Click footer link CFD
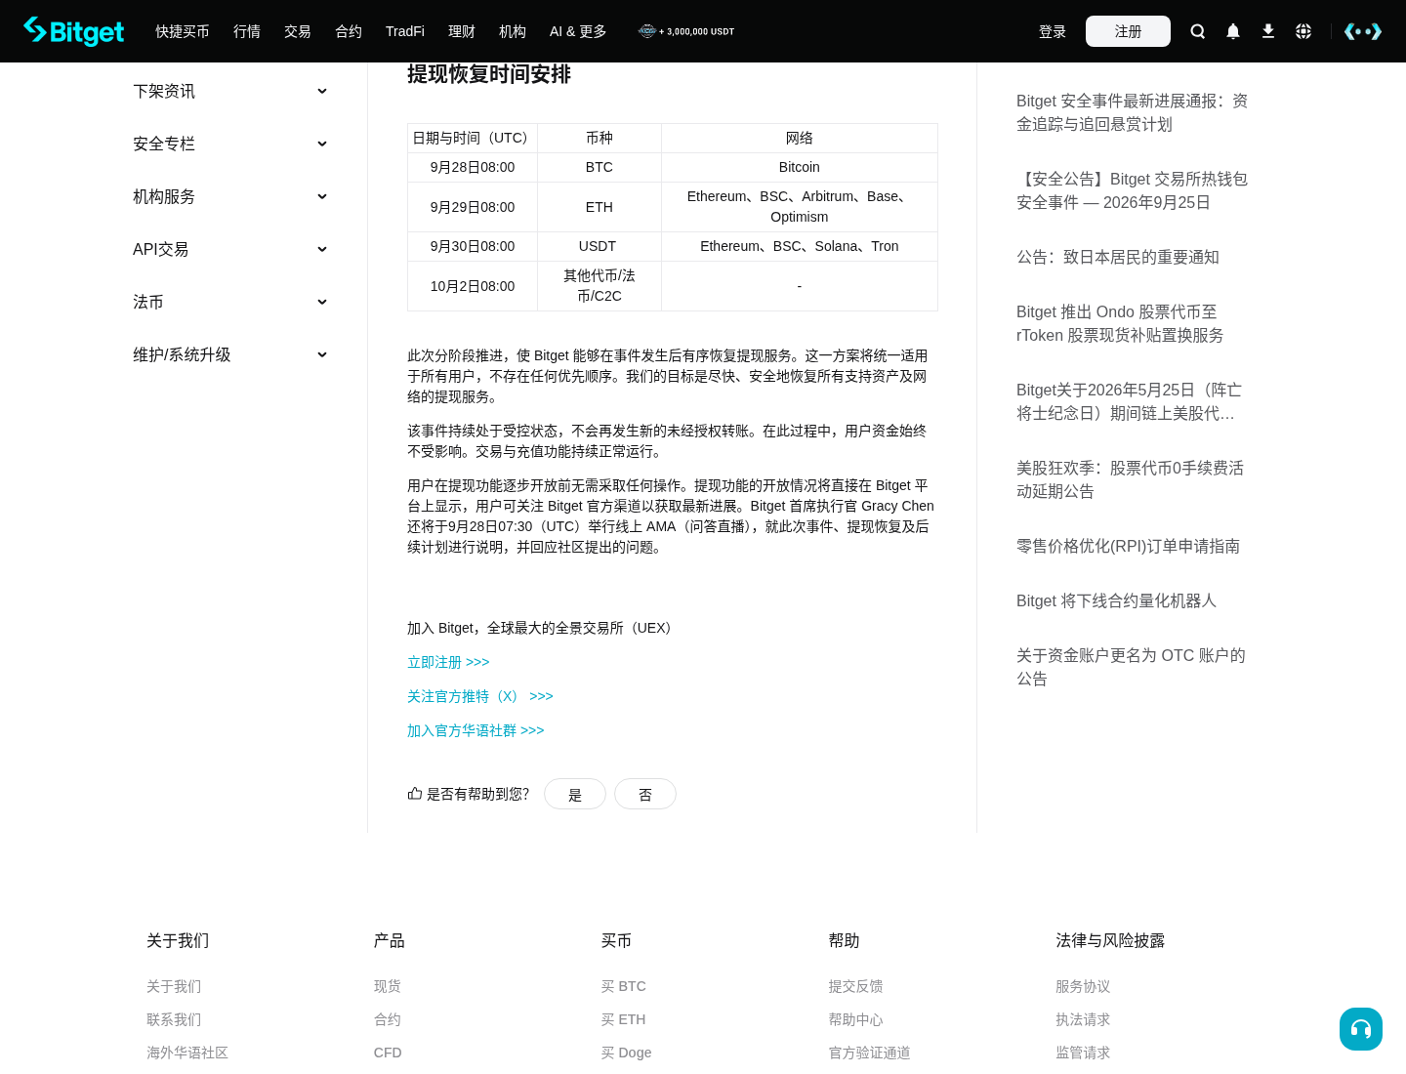The height and width of the screenshot is (1074, 1406). pyautogui.click(x=388, y=1053)
